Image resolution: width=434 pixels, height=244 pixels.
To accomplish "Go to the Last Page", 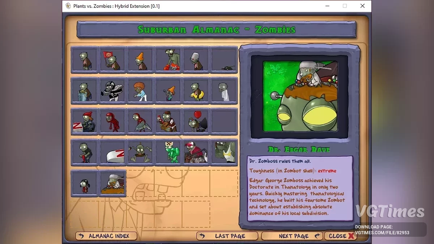I will click(x=227, y=236).
